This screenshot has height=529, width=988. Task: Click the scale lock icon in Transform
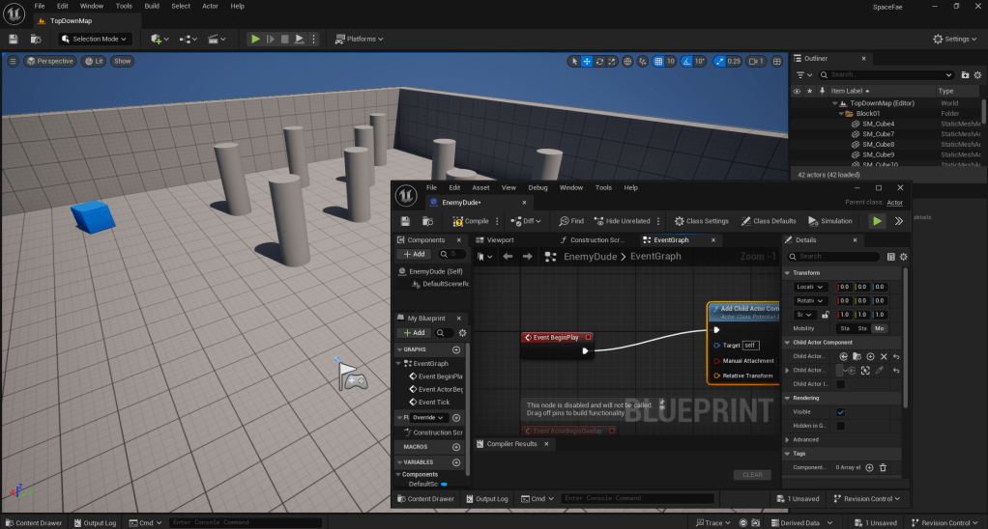coord(825,315)
